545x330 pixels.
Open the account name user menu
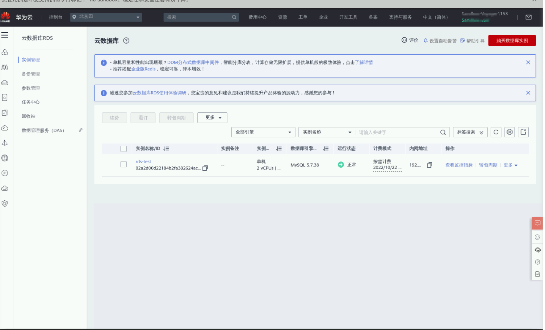pyautogui.click(x=484, y=17)
